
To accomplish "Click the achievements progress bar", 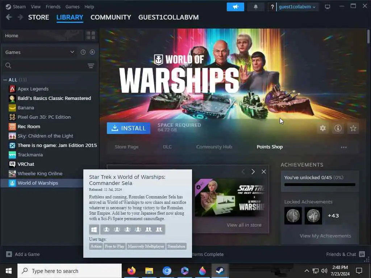I will (320, 185).
